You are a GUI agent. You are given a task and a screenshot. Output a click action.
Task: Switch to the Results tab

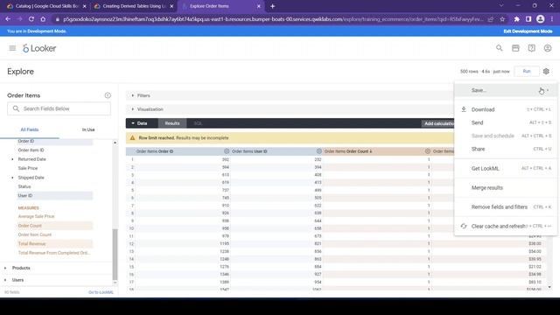(x=172, y=123)
